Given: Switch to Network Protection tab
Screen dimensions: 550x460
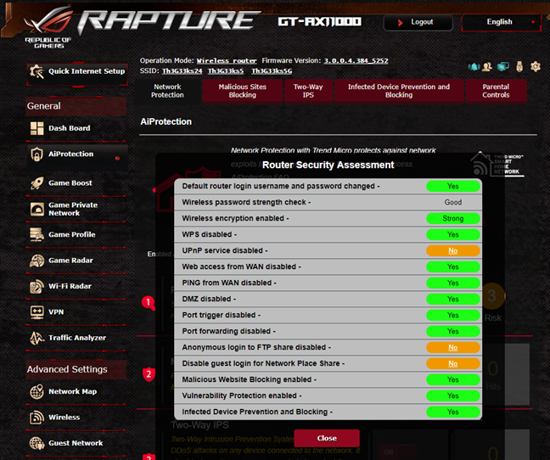Looking at the screenshot, I should tap(167, 91).
